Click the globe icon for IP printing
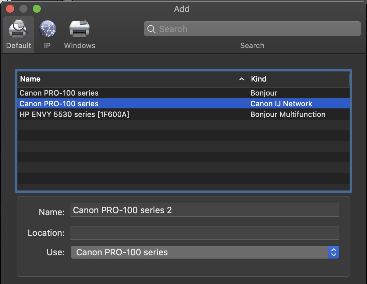 pyautogui.click(x=47, y=28)
